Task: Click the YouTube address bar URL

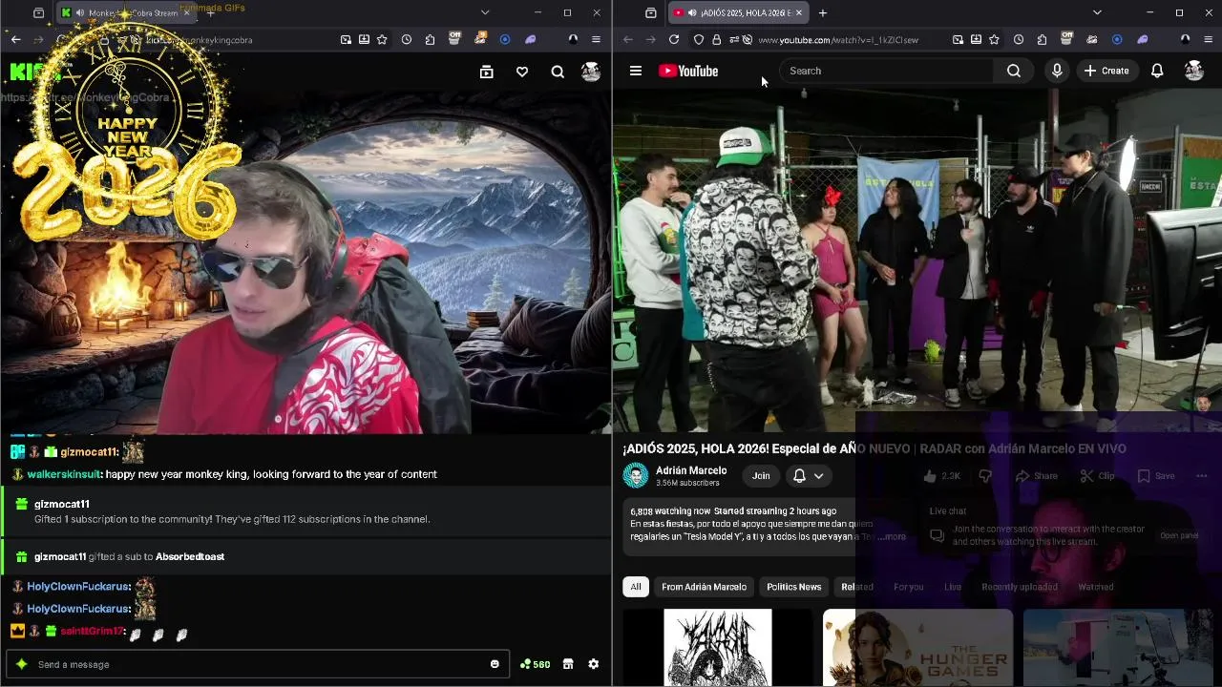Action: click(x=838, y=40)
